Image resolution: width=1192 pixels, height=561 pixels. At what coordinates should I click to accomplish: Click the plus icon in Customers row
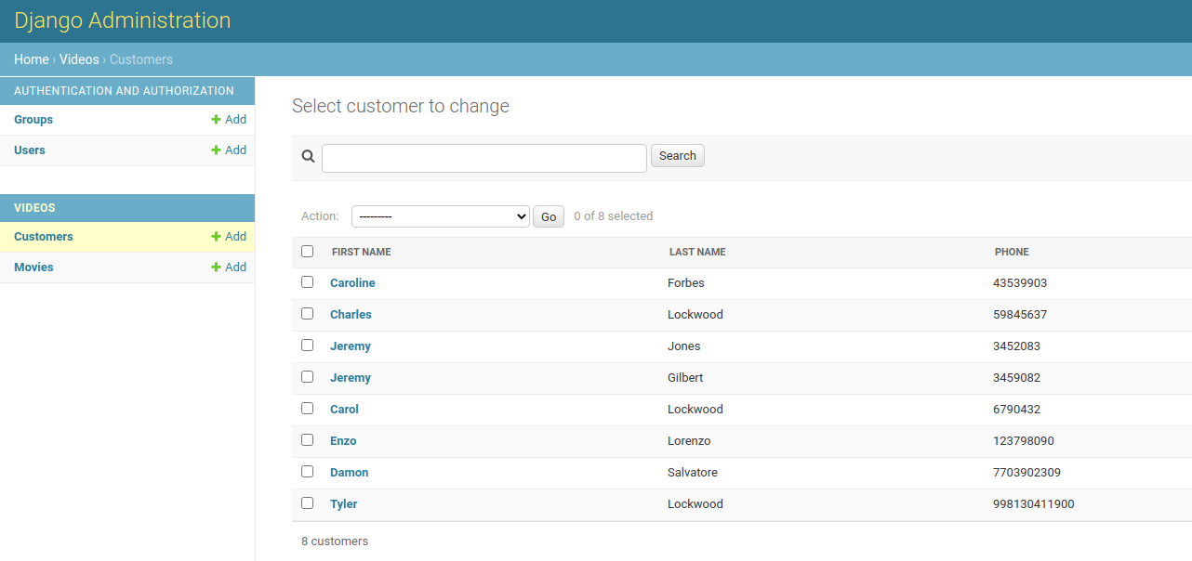tap(216, 237)
